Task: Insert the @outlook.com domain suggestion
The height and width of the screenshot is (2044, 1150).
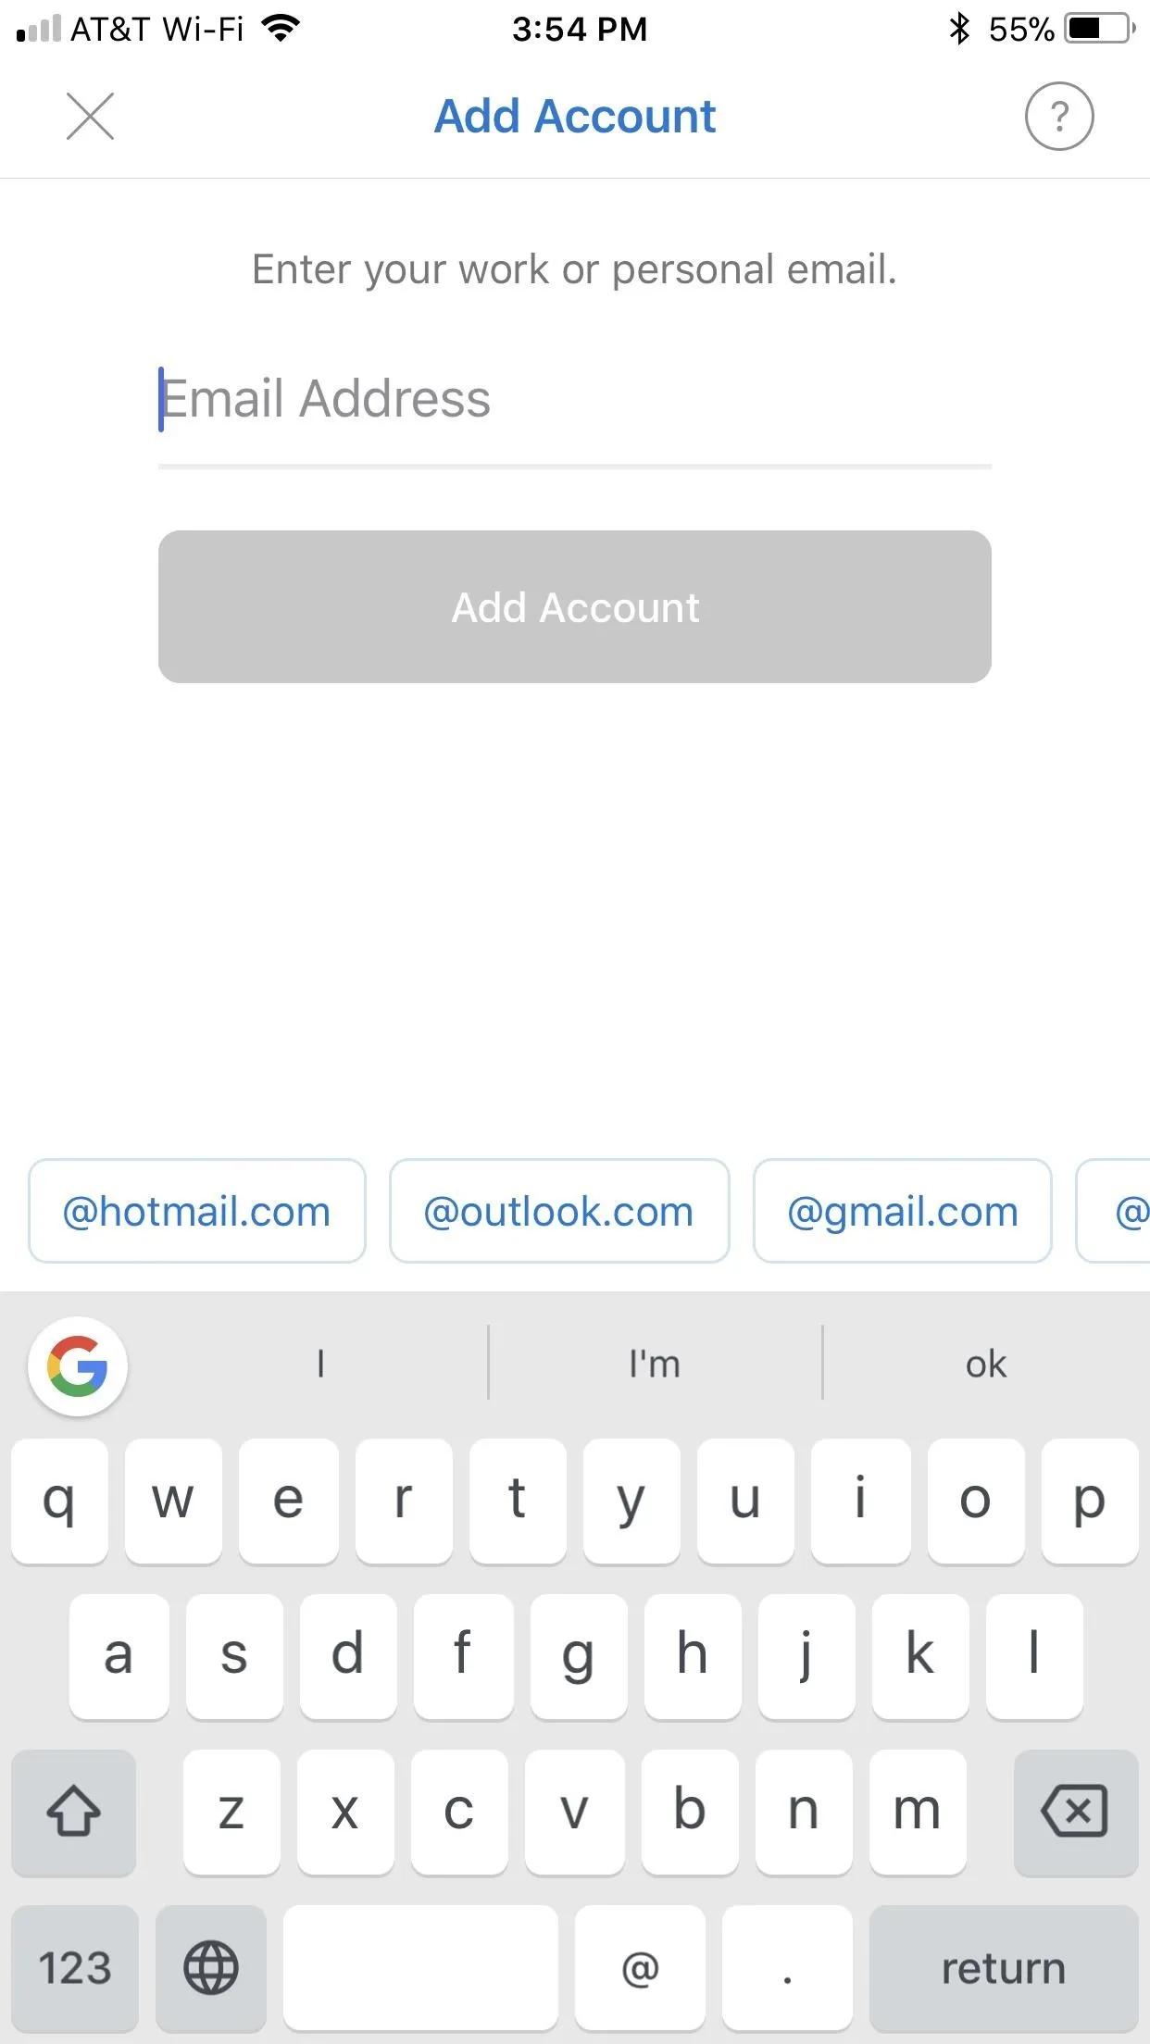Action: click(x=559, y=1211)
